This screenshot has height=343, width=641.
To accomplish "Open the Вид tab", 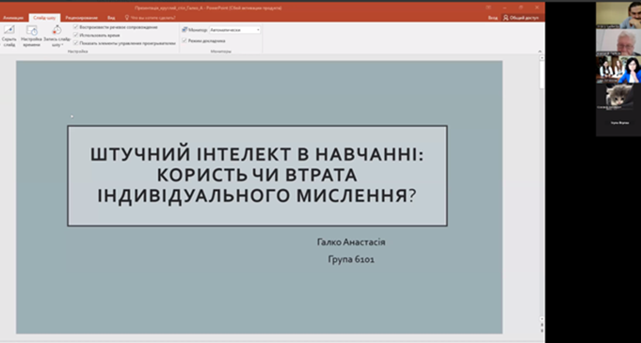I will click(111, 18).
